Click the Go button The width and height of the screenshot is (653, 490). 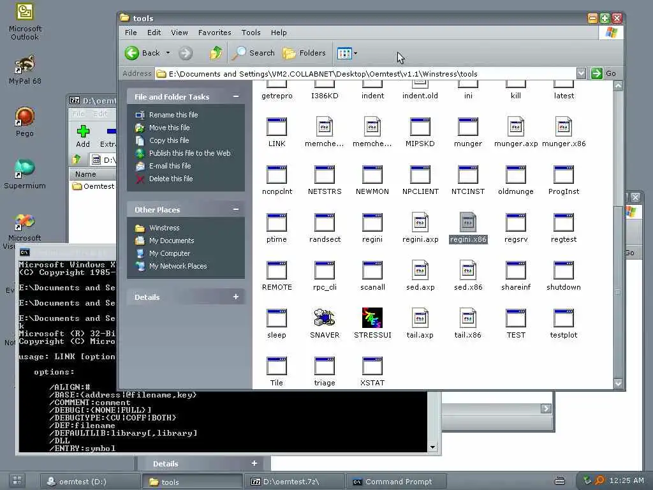point(603,73)
